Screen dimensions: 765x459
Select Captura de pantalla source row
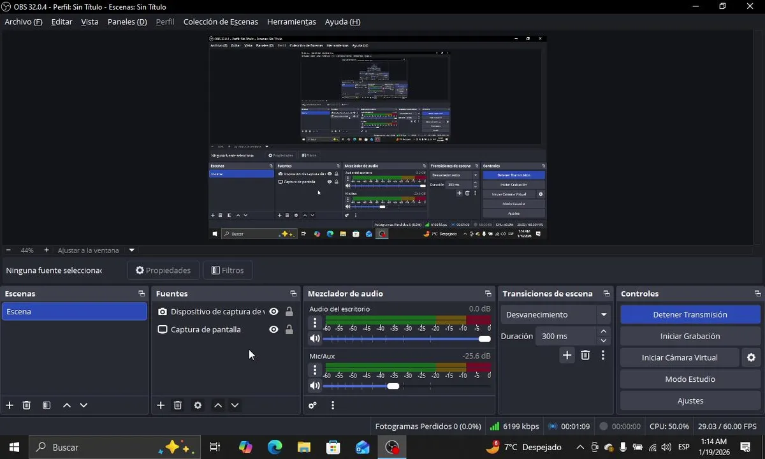[225, 330]
